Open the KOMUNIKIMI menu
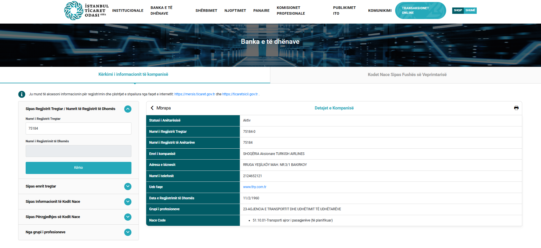Screen dimensions: 541x248 point(380,11)
